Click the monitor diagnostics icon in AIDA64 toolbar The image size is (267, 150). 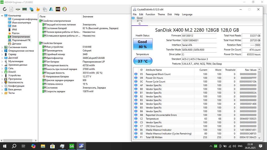tap(31, 9)
